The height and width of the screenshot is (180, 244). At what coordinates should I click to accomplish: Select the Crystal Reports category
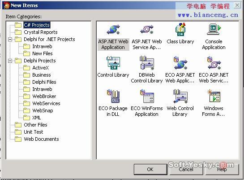pos(41,32)
